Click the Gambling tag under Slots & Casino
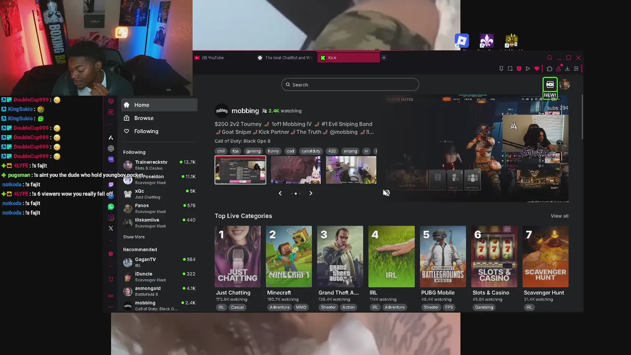The image size is (631, 355). 484,307
